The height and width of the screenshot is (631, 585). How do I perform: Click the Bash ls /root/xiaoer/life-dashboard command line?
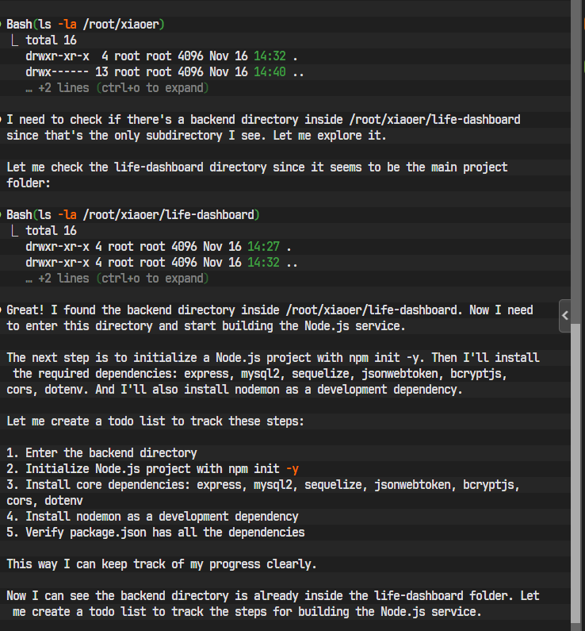click(x=133, y=215)
